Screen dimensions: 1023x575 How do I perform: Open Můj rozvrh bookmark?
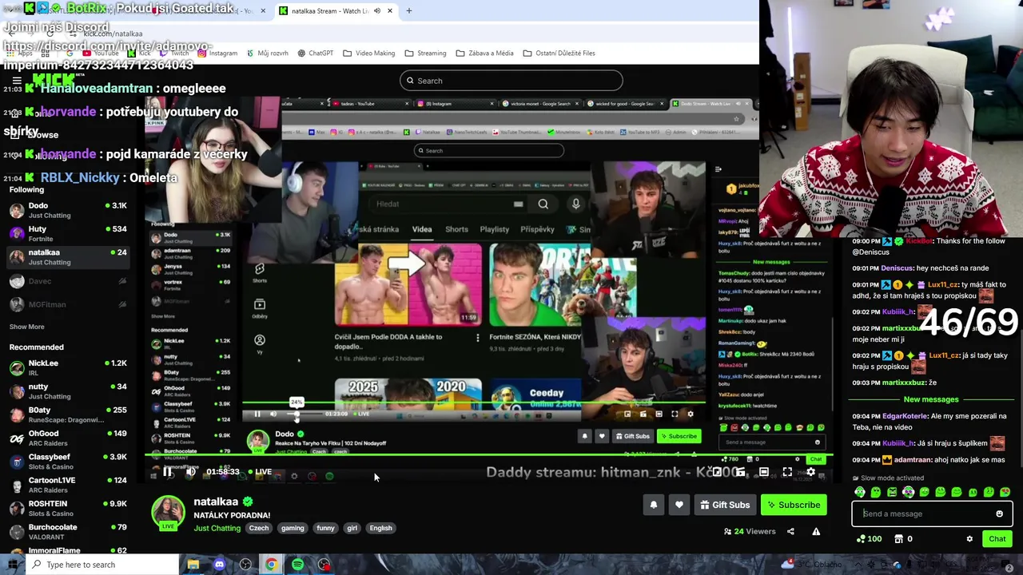click(267, 54)
